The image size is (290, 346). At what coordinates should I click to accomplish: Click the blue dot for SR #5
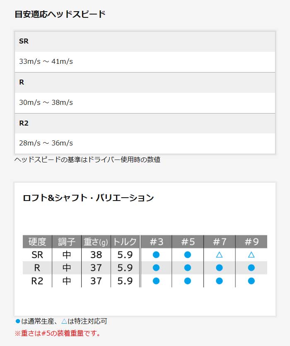point(188,254)
